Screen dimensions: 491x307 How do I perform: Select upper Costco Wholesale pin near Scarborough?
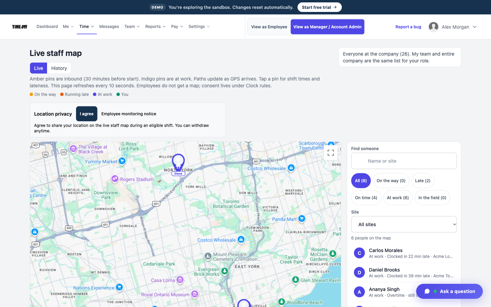(291, 168)
